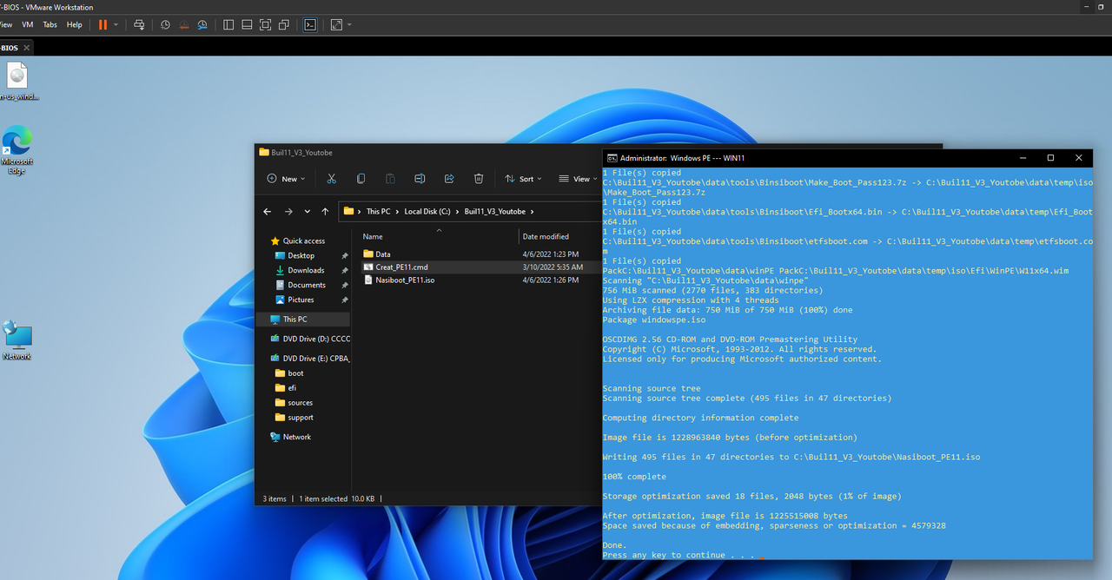Show or hide the VMware library panel
The image size is (1112, 580).
[228, 24]
